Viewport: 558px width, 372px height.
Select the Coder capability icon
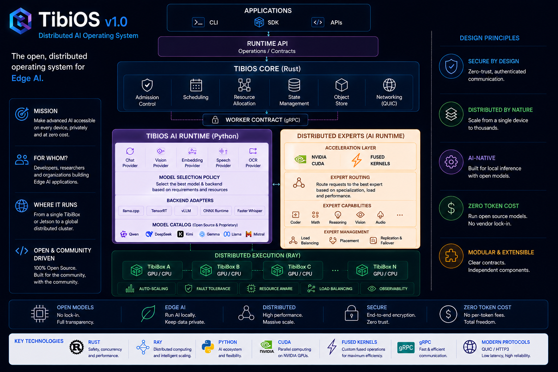point(296,215)
